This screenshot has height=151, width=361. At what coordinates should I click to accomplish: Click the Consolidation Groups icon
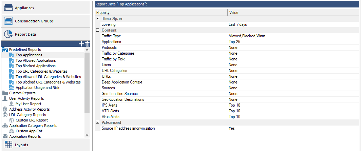pyautogui.click(x=8, y=21)
